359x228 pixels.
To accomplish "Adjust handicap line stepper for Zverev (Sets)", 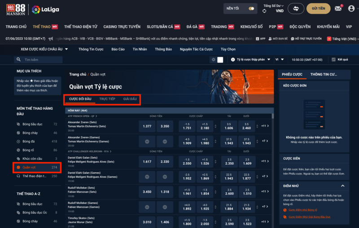I will tap(215, 126).
